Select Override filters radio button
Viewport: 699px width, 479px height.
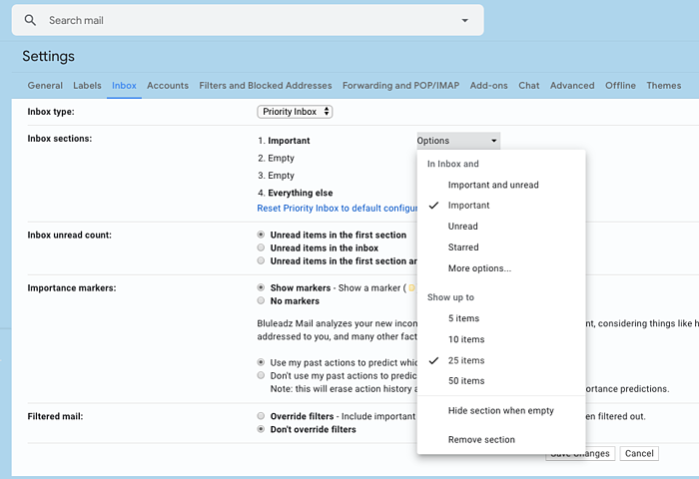coord(261,416)
